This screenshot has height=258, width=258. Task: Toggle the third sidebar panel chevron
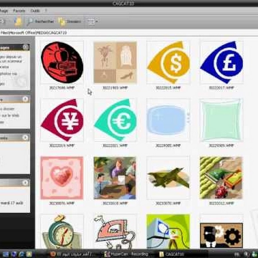(x=26, y=138)
